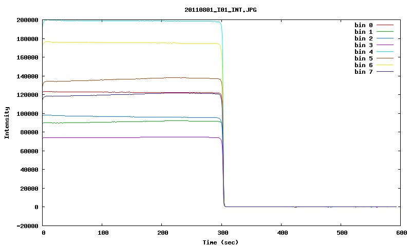Click the purple curve plateau near 74000
The width and height of the screenshot is (411, 246).
pos(131,137)
